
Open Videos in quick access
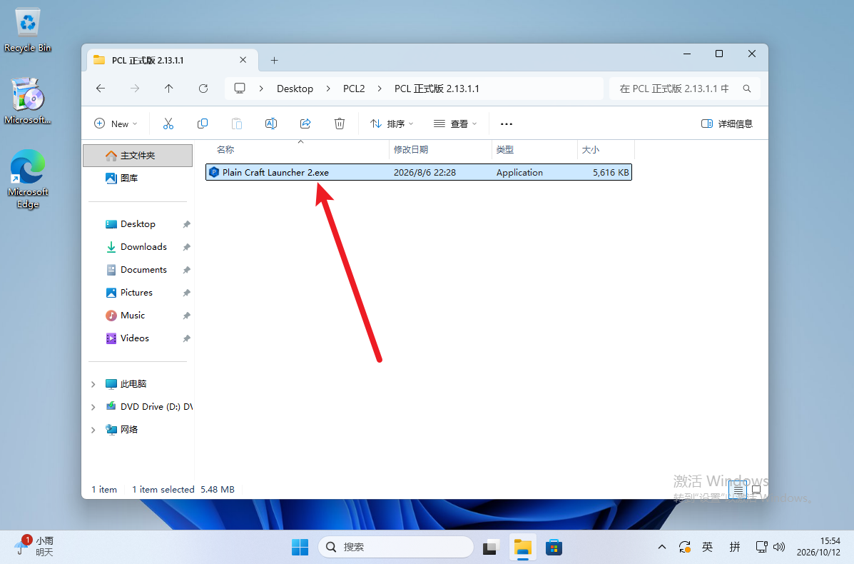click(135, 338)
